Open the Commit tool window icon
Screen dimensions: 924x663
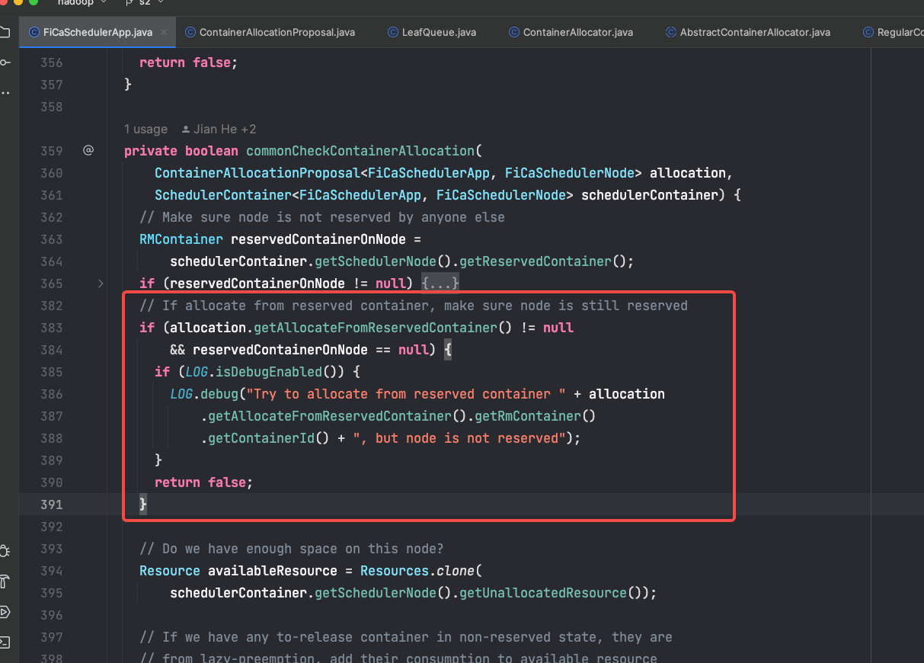[5, 62]
